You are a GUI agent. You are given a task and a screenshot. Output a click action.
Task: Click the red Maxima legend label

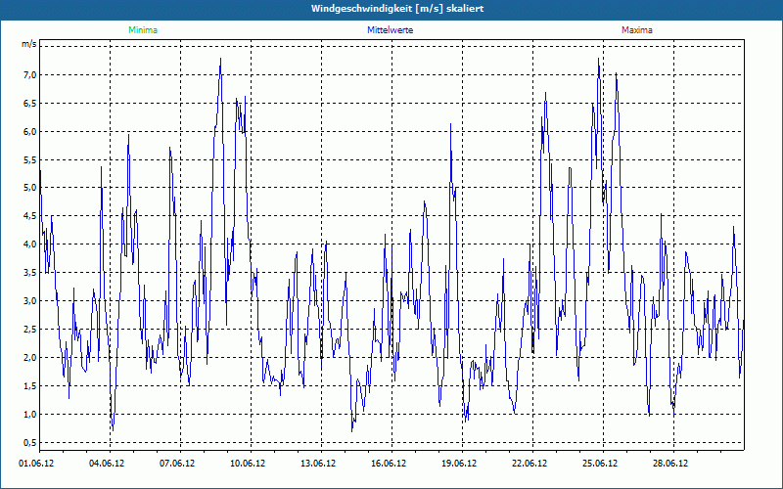click(x=637, y=30)
